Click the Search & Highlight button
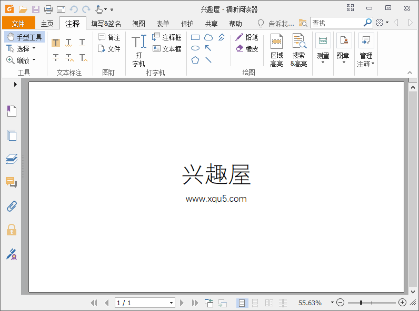The image size is (419, 311). pyautogui.click(x=299, y=50)
